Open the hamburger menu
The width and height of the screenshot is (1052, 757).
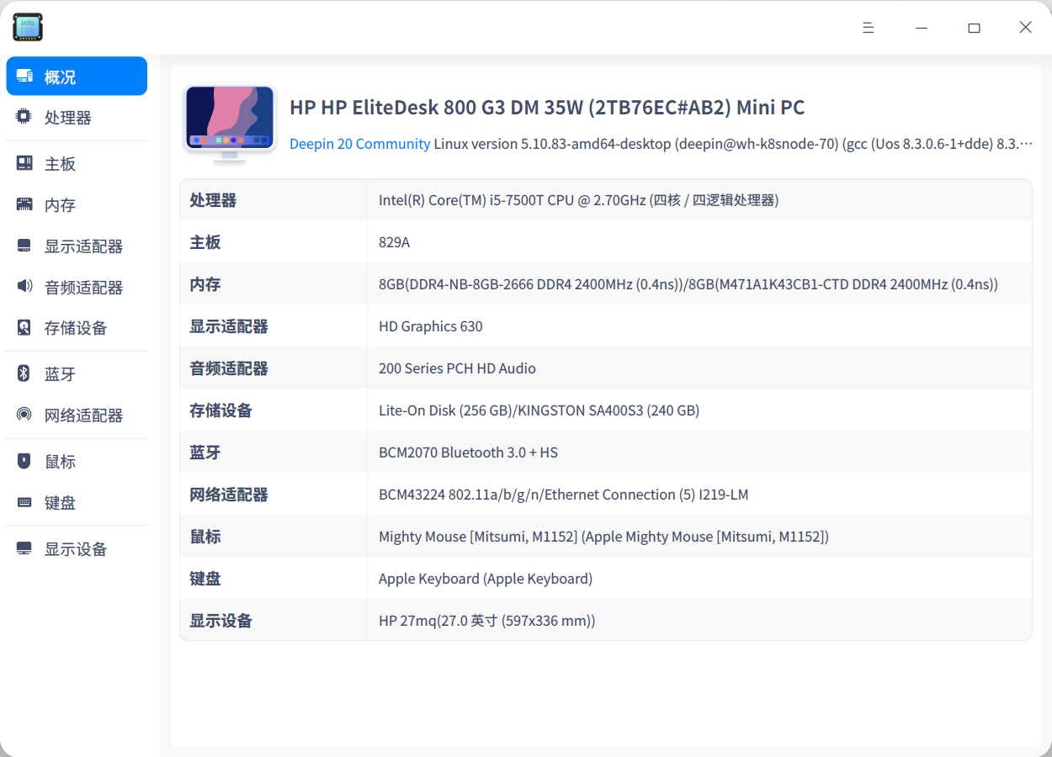coord(868,27)
